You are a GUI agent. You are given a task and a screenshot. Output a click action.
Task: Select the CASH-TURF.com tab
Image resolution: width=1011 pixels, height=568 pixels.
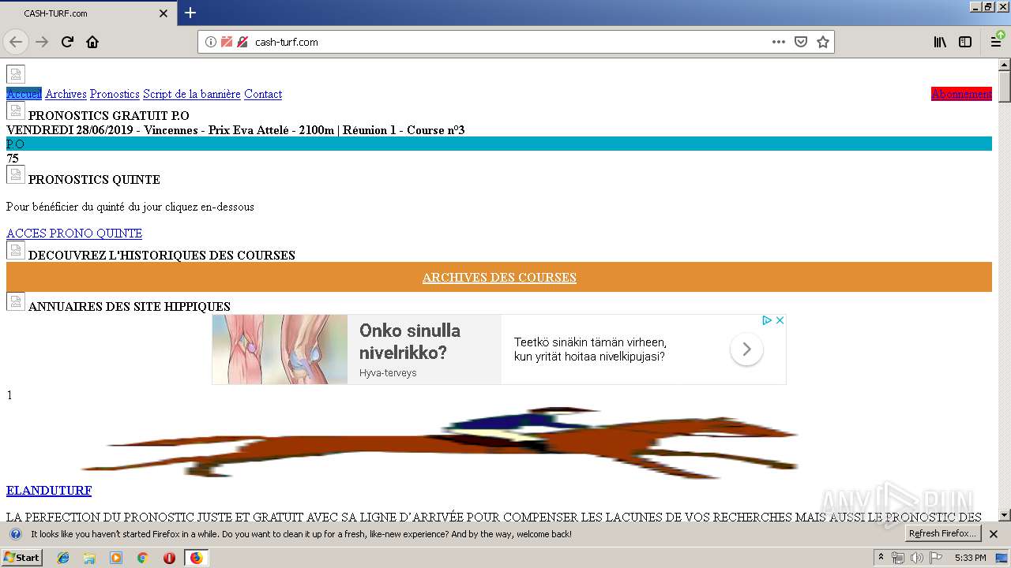pos(88,13)
